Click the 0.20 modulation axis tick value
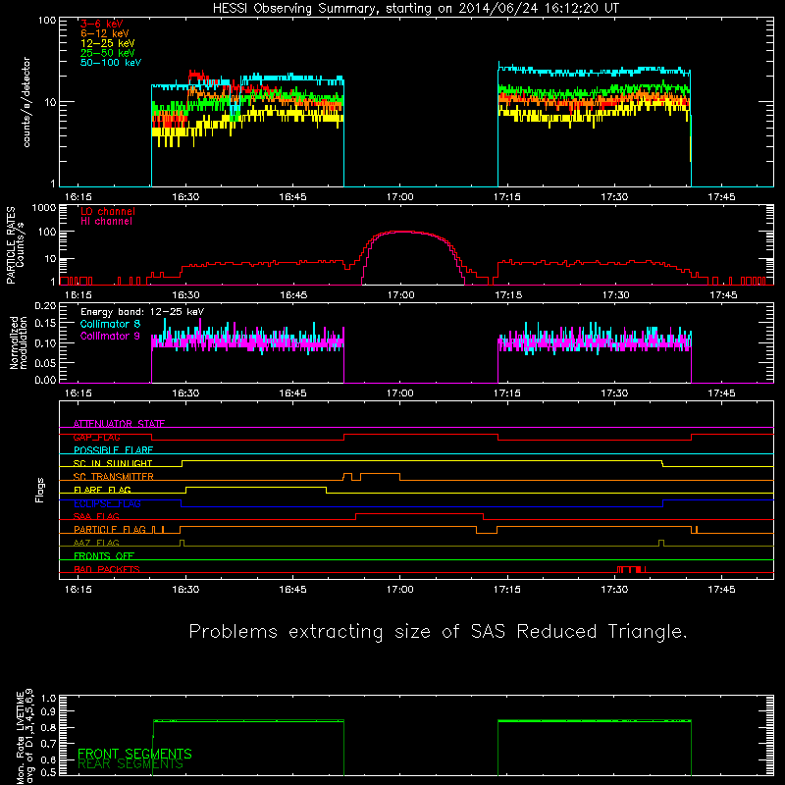785x785 pixels. [x=45, y=306]
